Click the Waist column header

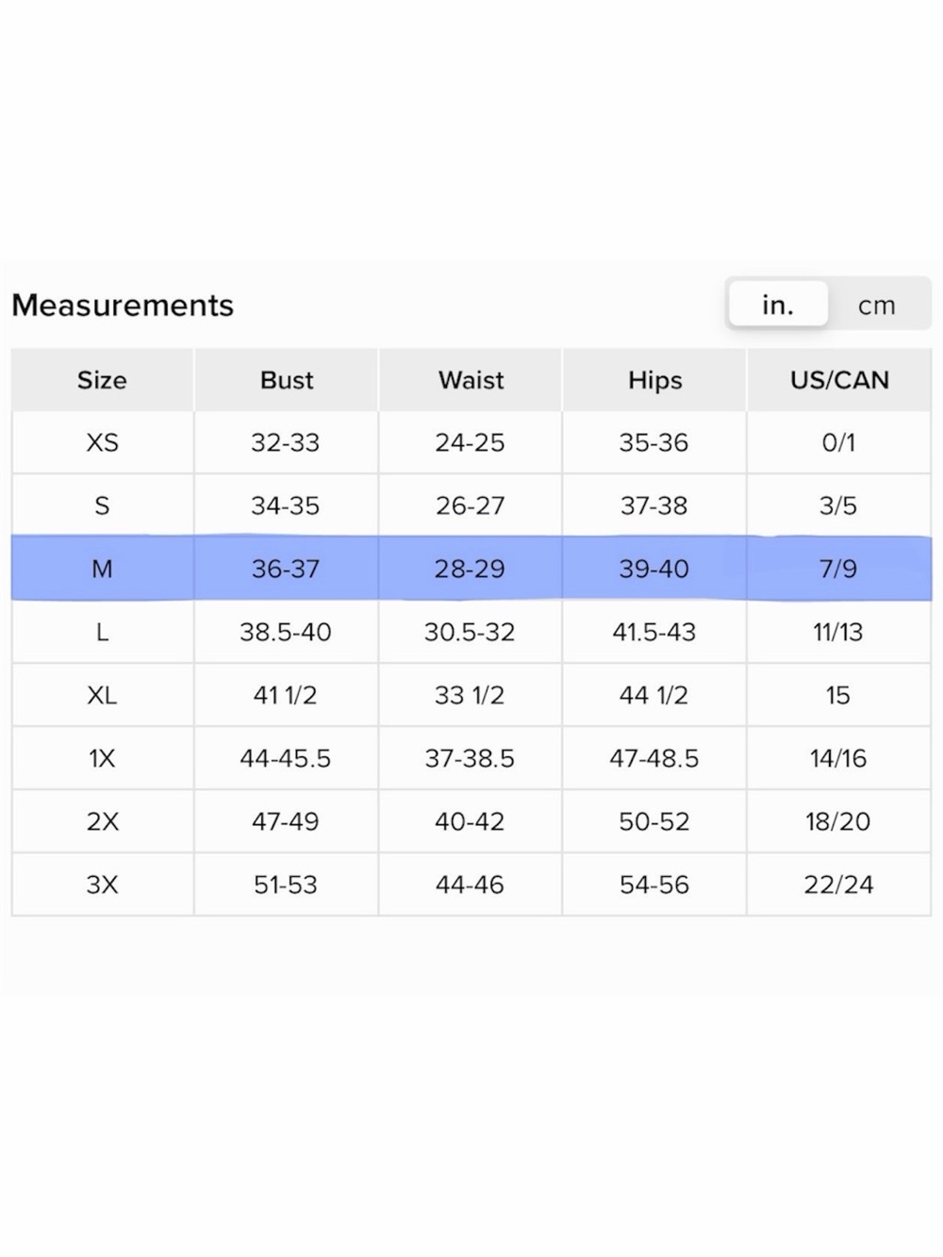tap(471, 380)
